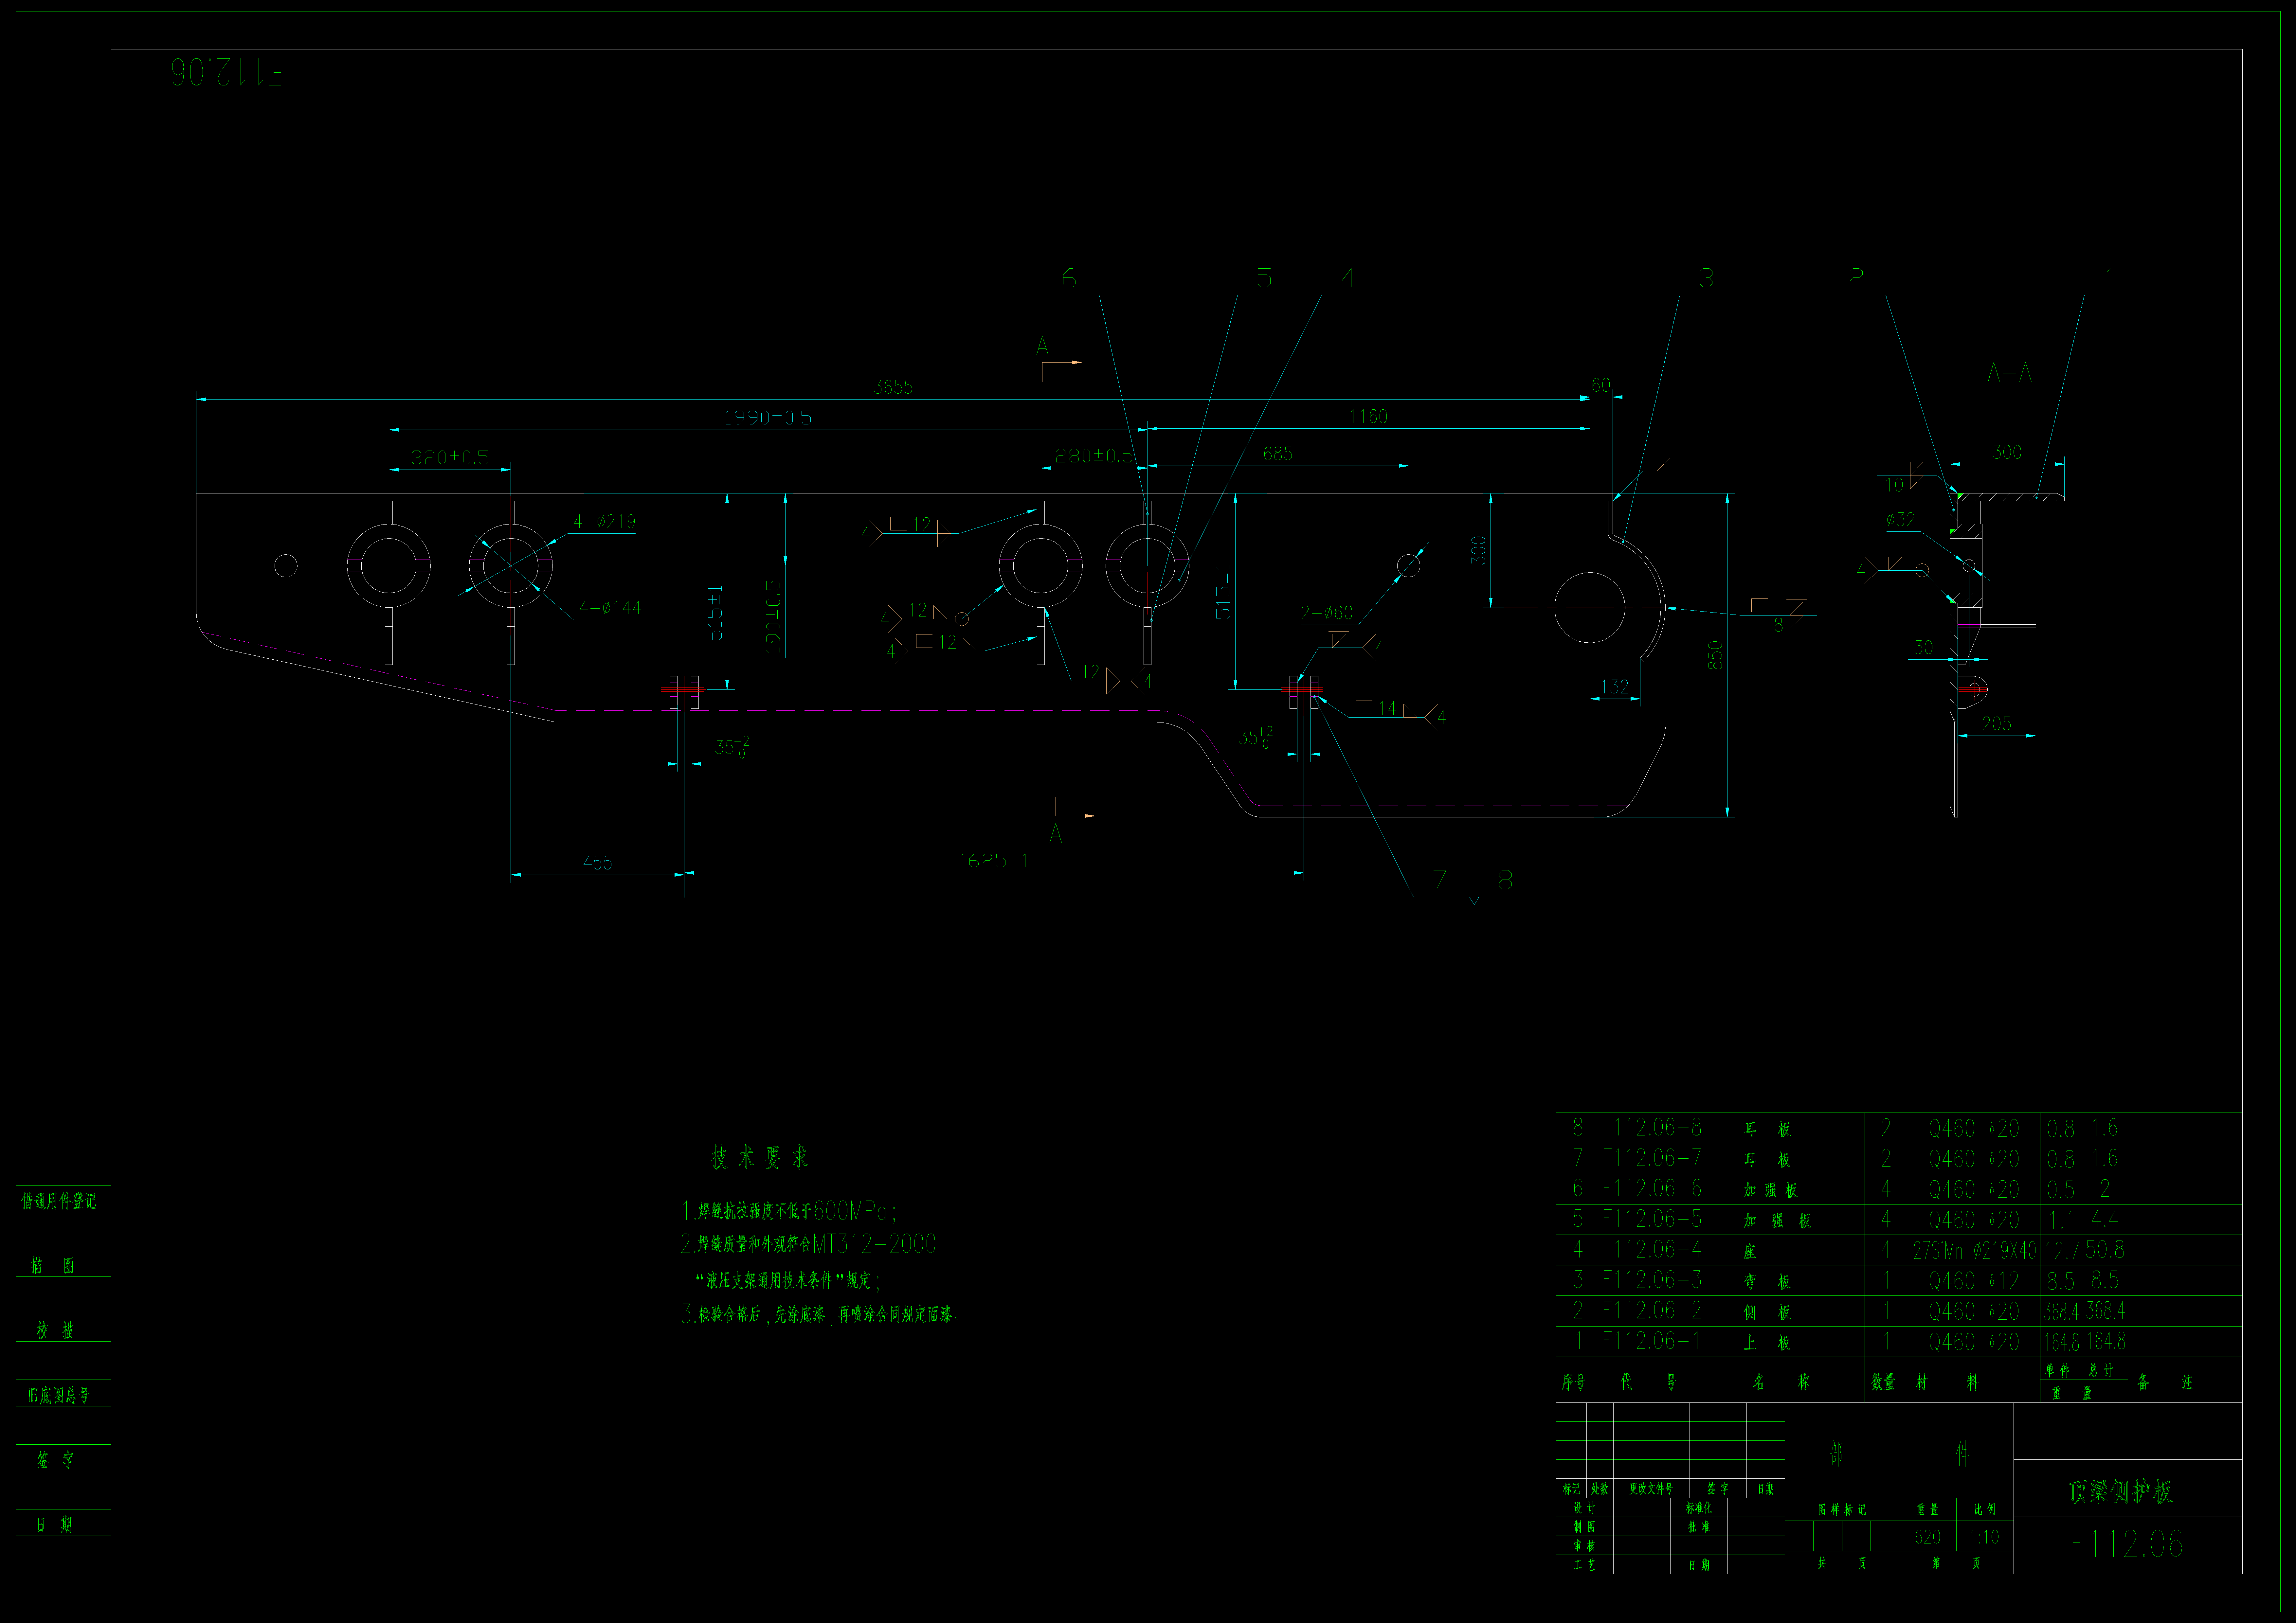Pick the 190±0.5 vertical dimension

click(773, 617)
